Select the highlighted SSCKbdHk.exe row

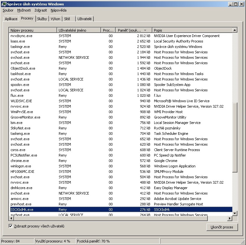pyautogui.click(x=120, y=210)
